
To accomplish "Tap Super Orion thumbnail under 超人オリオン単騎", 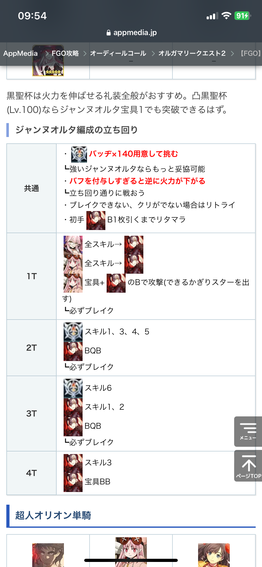I will [x=48, y=555].
